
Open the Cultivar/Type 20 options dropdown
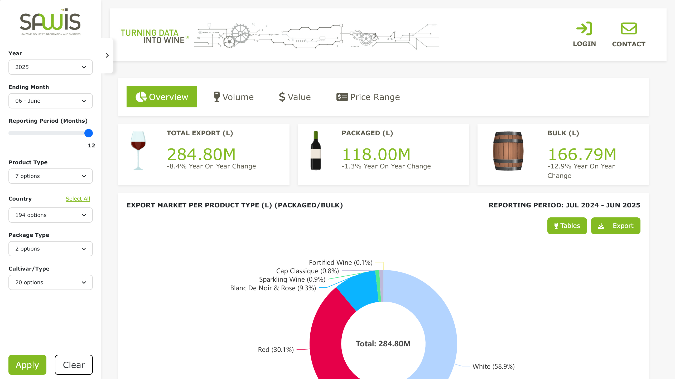[x=51, y=282]
